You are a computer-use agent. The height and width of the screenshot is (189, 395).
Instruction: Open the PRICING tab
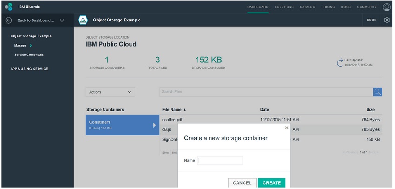[x=328, y=7]
